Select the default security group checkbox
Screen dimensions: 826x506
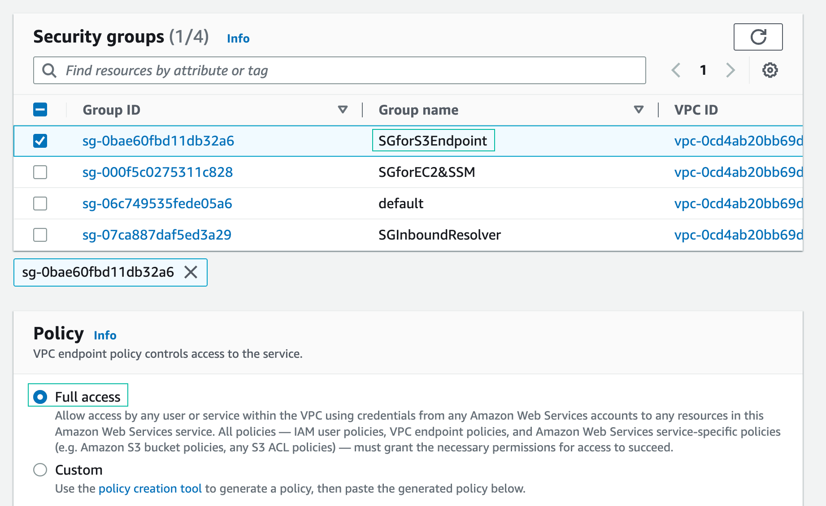(40, 204)
